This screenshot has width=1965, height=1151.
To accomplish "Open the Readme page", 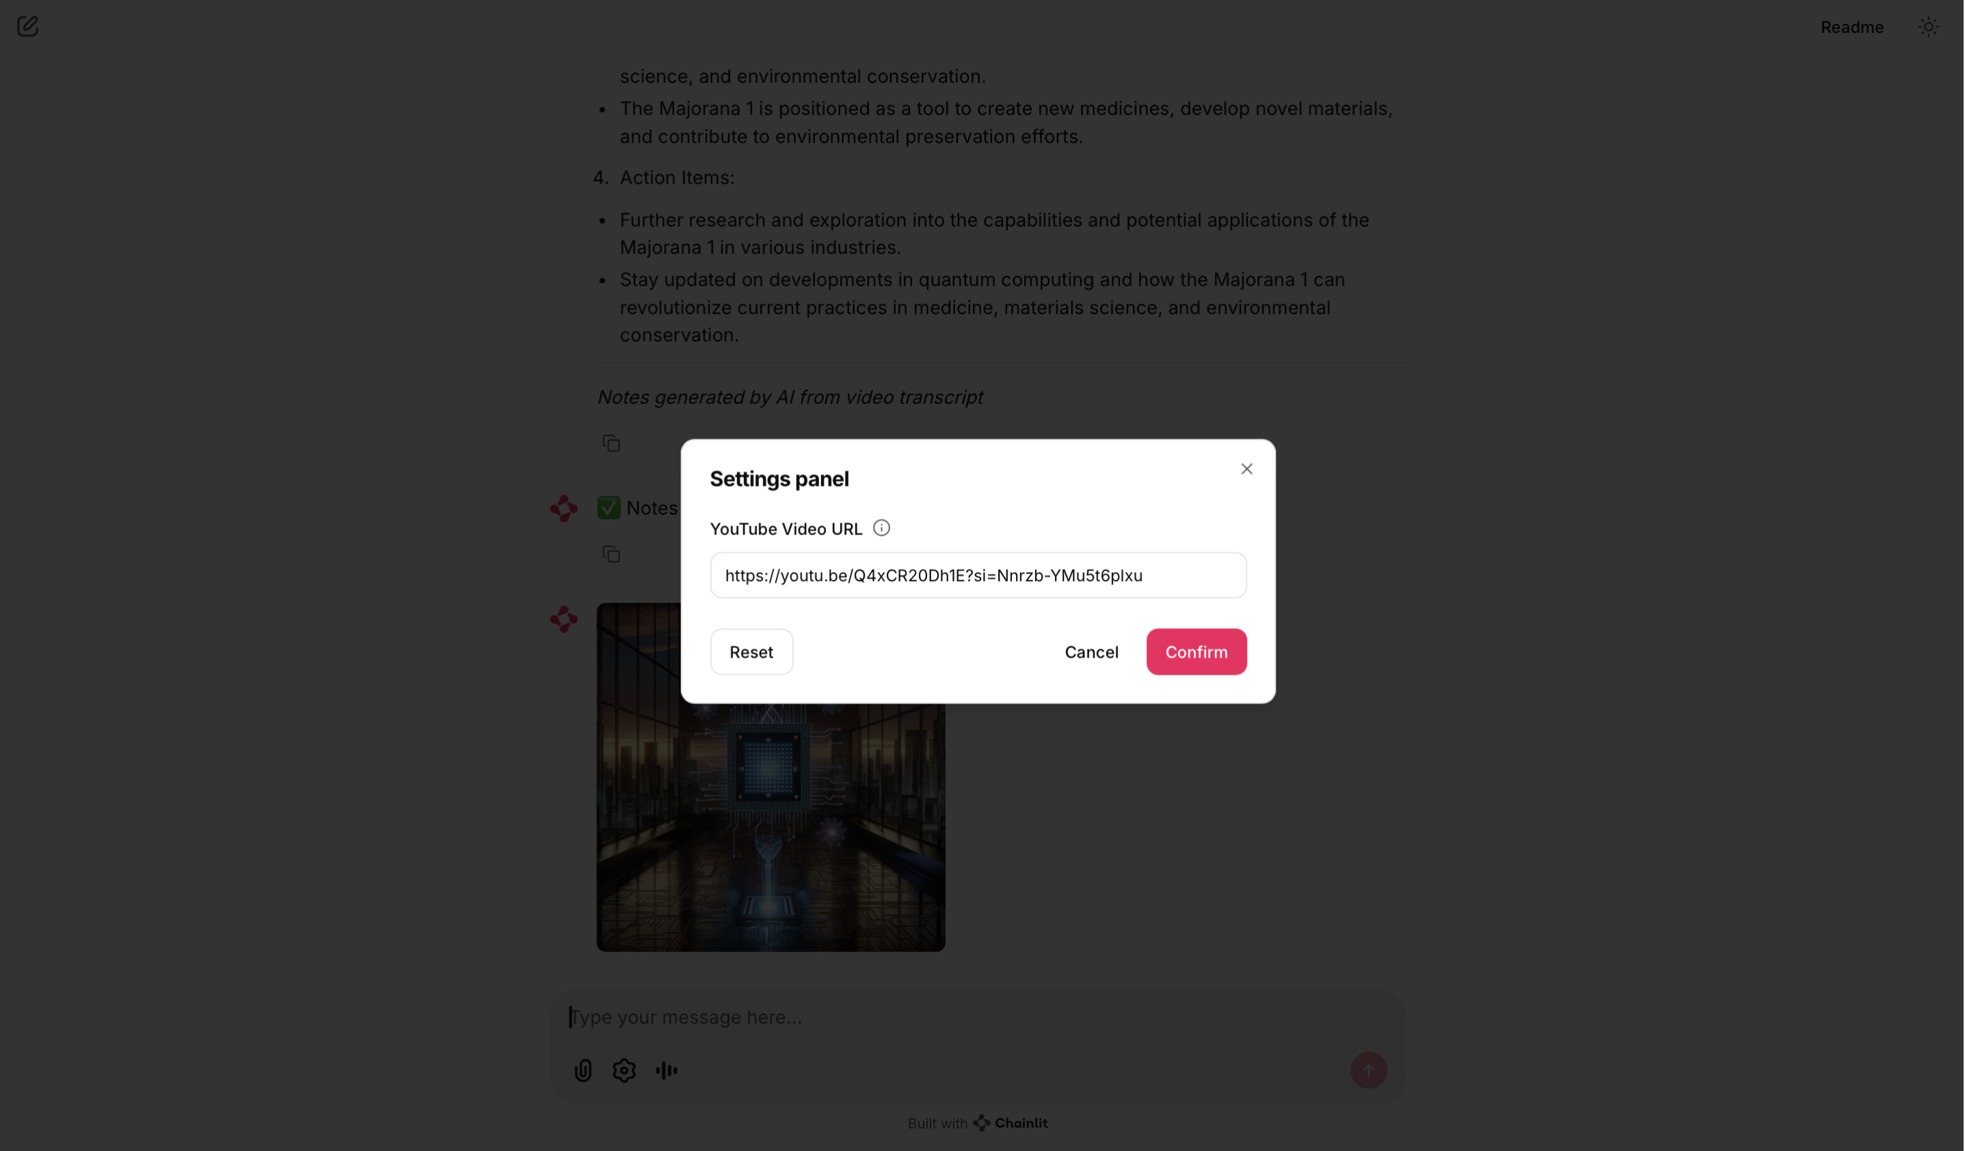I will click(1852, 27).
